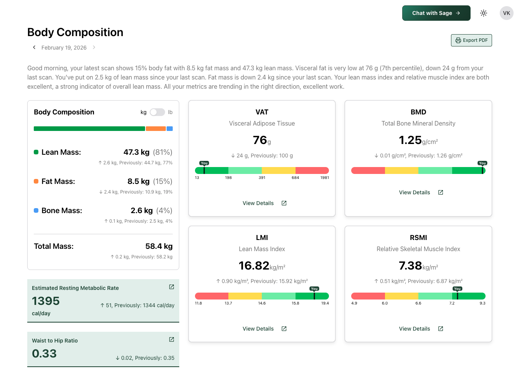This screenshot has width=522, height=379.
Task: Click View Details on RSMI card
Action: tap(415, 329)
